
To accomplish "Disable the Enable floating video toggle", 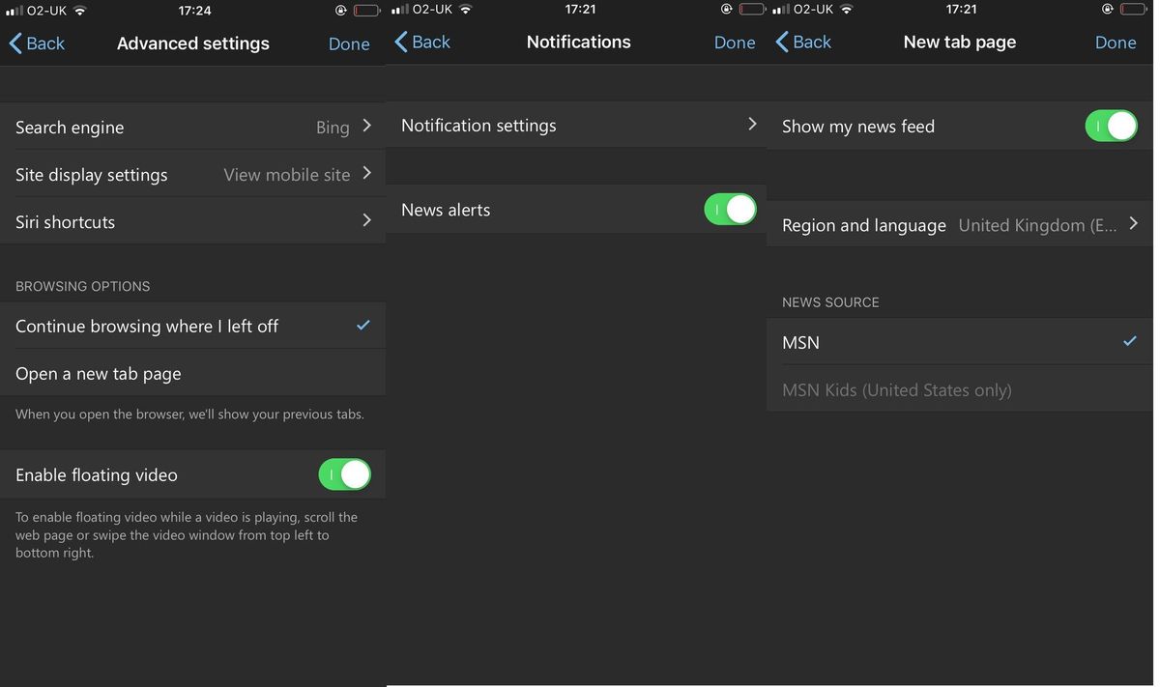I will [344, 474].
